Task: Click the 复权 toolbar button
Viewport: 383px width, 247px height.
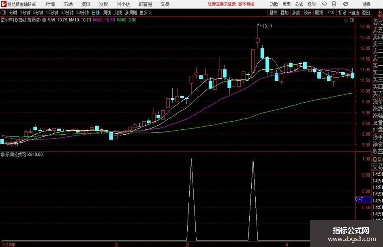Action: coord(273,13)
